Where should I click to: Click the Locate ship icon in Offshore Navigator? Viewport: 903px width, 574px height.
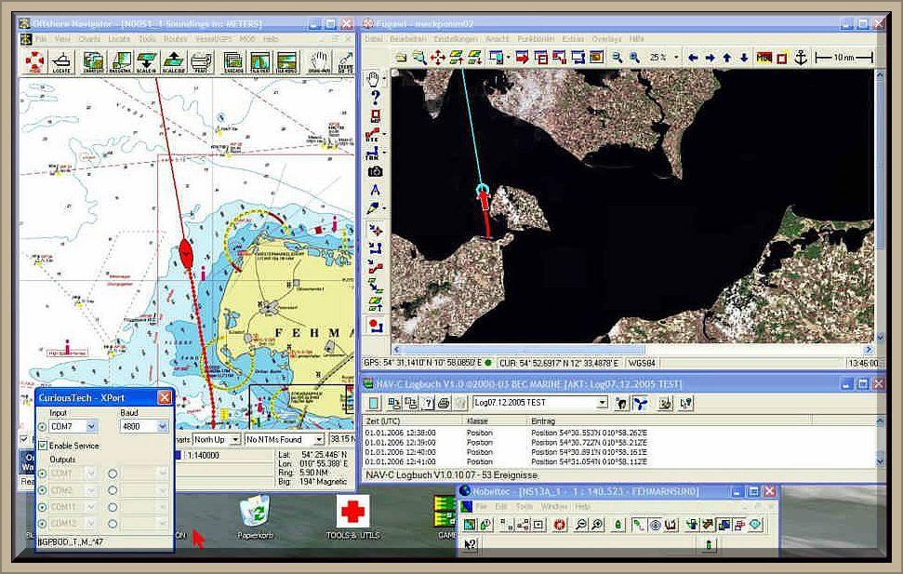63,62
